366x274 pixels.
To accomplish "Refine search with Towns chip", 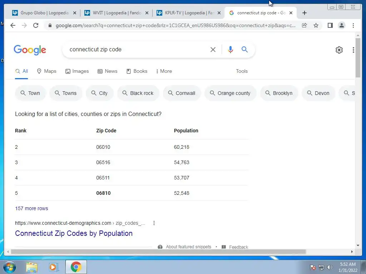I will click(66, 93).
